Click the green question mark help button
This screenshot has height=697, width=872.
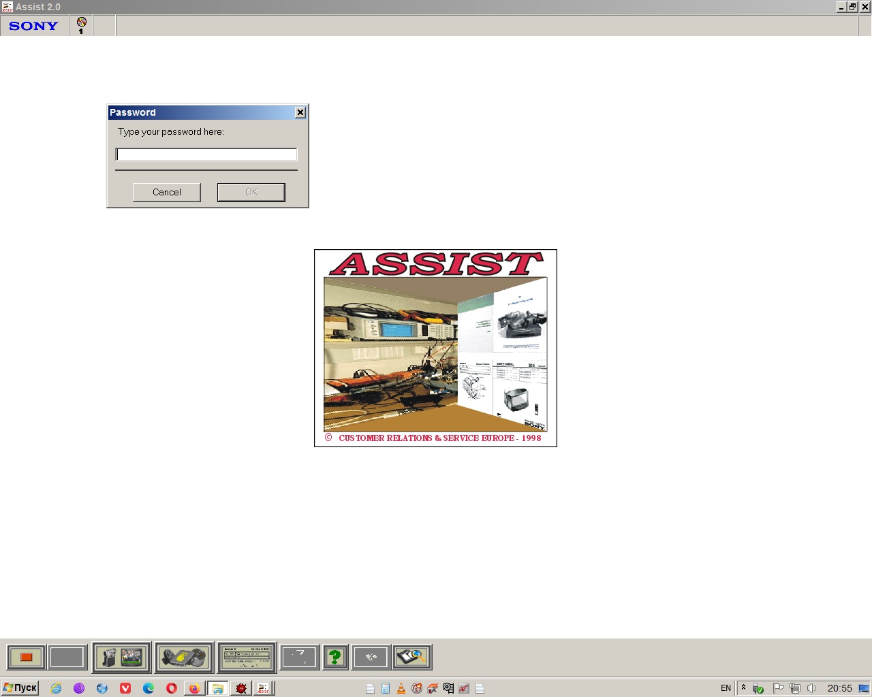click(334, 657)
